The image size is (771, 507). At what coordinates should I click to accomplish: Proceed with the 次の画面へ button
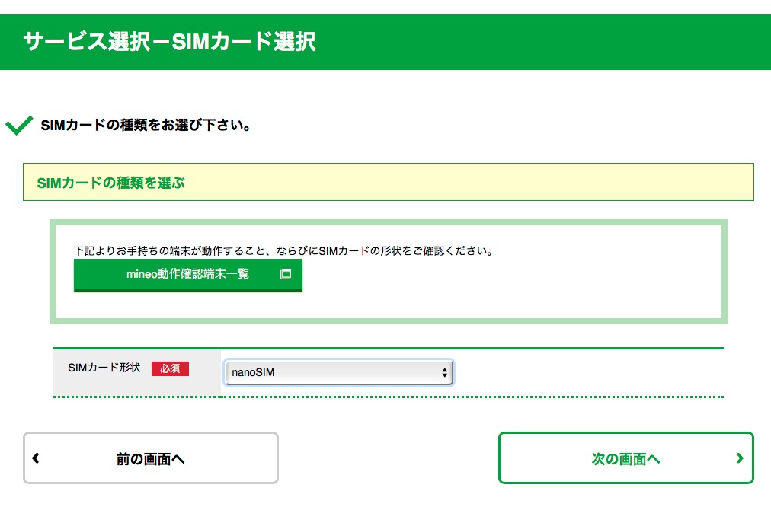coord(626,458)
